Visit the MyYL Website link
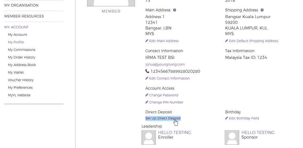The image size is (303, 148). tap(19, 95)
